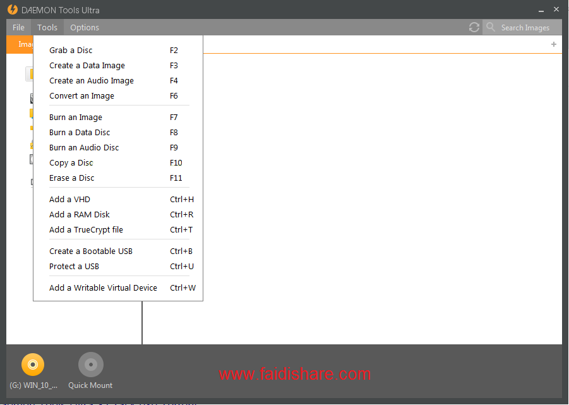Choose Create a Data Image
The width and height of the screenshot is (569, 405).
pyautogui.click(x=87, y=65)
